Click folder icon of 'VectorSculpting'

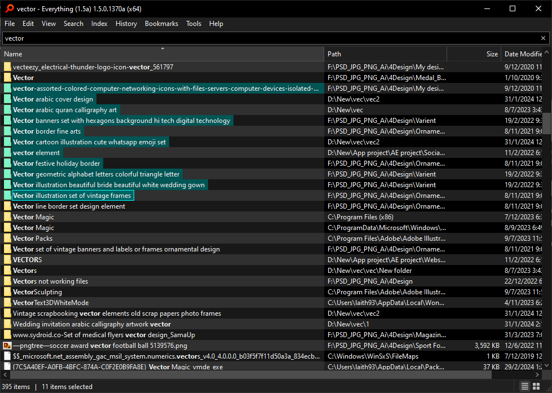[7, 292]
